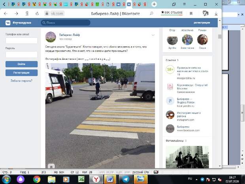Screen dimensions: 245x184
Task: Click the blue Регистрация button
Action: [x=22, y=73]
